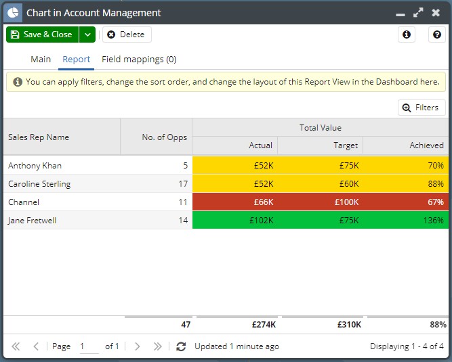The width and height of the screenshot is (452, 362).
Task: Switch to the Main tab
Action: pos(41,60)
